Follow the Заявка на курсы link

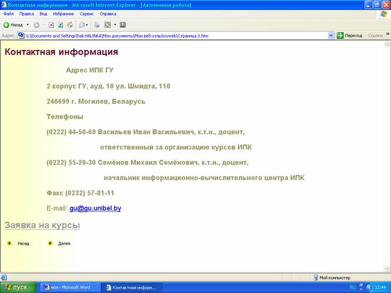[x=42, y=226]
